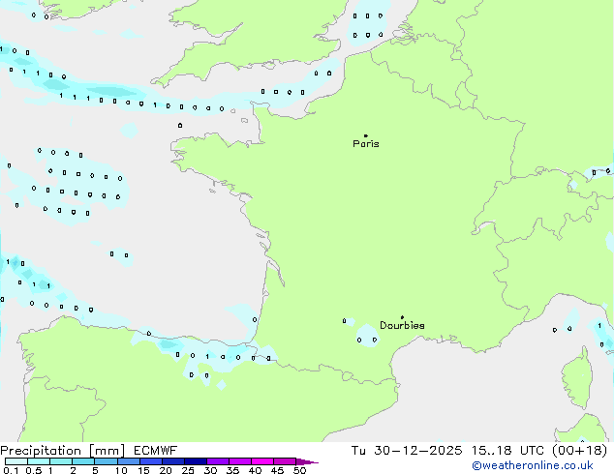This screenshot has height=474, width=614.
Task: Click the ECMWF model name label
Action: [156, 451]
